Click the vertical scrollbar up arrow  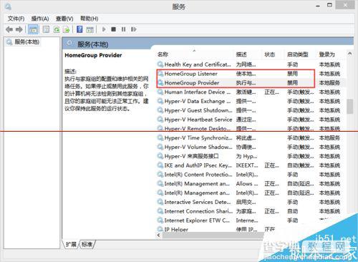[x=350, y=54]
